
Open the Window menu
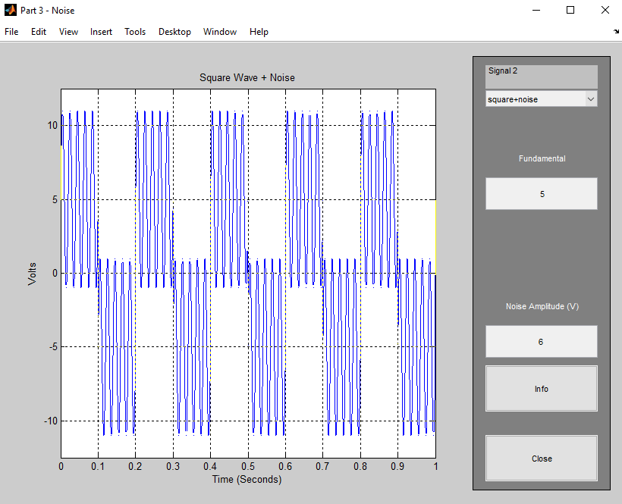pyautogui.click(x=219, y=32)
